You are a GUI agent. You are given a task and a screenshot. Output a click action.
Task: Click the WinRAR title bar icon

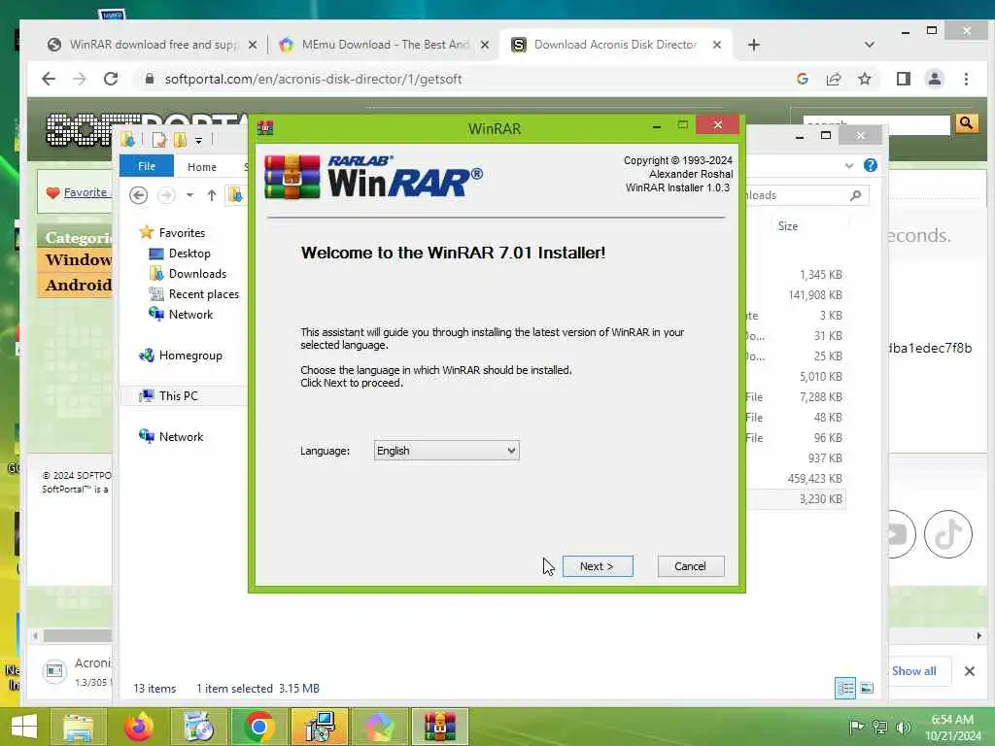(265, 128)
